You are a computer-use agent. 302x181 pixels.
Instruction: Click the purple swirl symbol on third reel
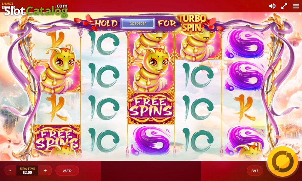pos(151,141)
